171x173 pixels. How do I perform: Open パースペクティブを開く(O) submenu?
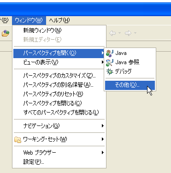pyautogui.click(x=59, y=53)
